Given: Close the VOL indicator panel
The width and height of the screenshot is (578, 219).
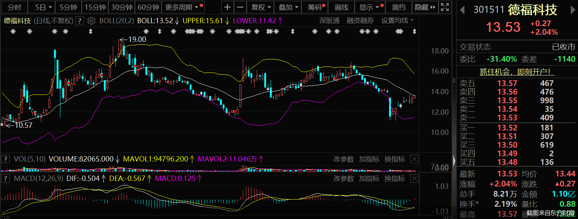Looking at the screenshot, I should coord(414,159).
